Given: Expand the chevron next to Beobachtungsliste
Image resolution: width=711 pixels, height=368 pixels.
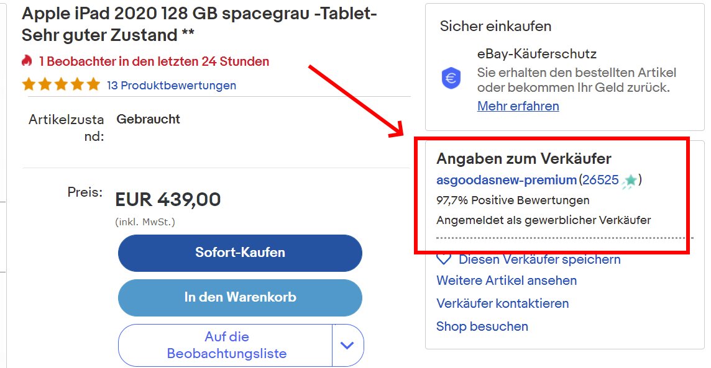Looking at the screenshot, I should pos(347,345).
